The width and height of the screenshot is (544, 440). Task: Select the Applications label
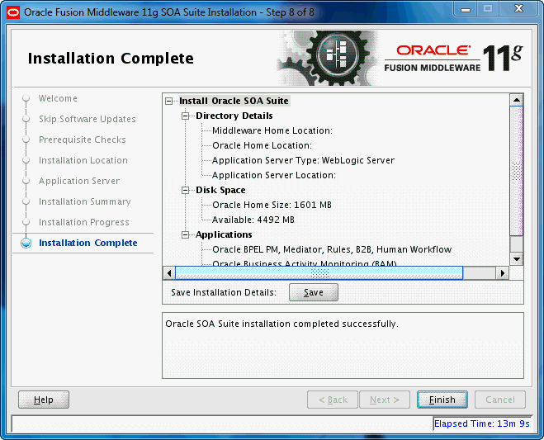pyautogui.click(x=224, y=235)
